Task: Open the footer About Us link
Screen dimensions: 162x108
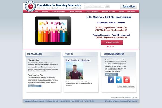Action: [113, 97]
